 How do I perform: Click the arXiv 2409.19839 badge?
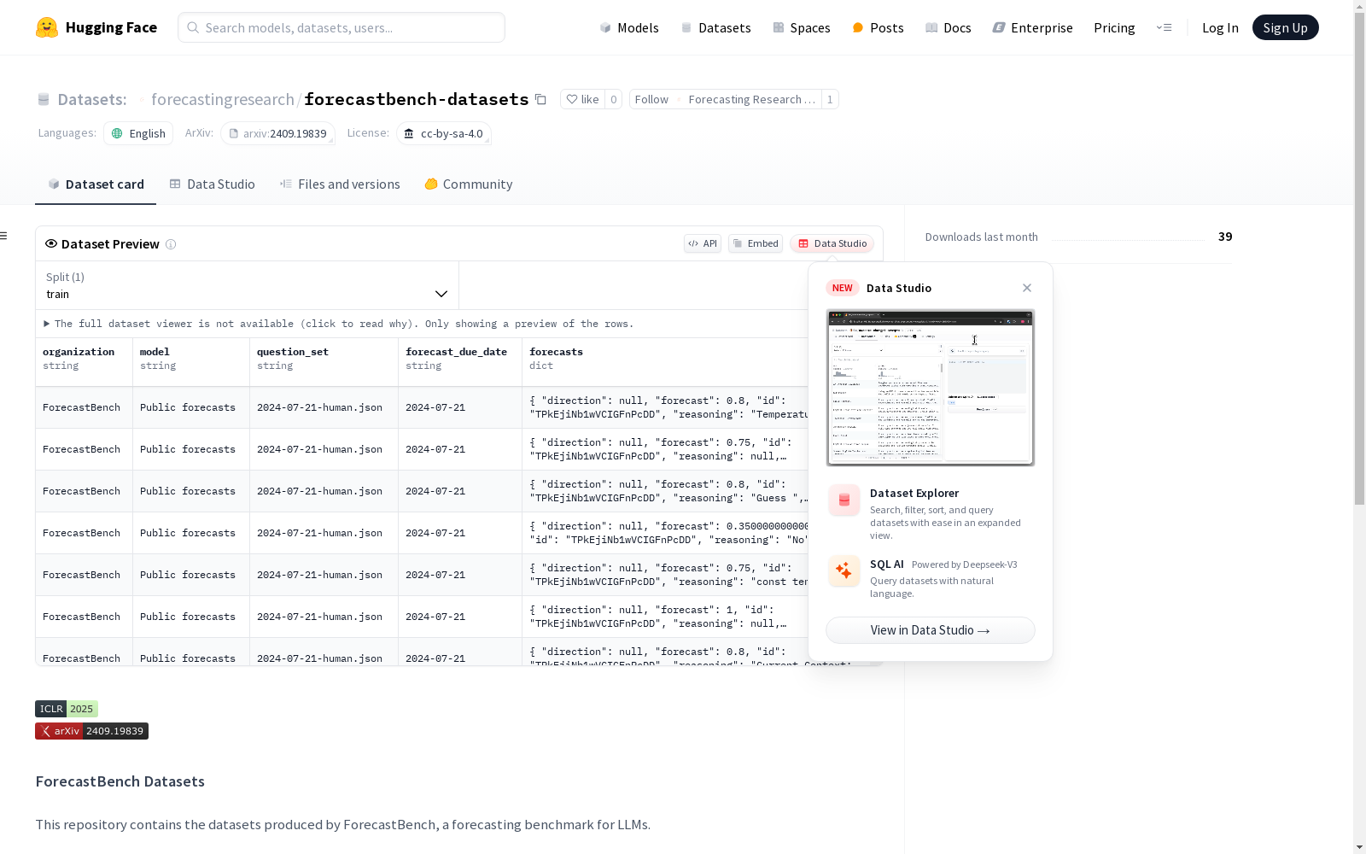[91, 731]
